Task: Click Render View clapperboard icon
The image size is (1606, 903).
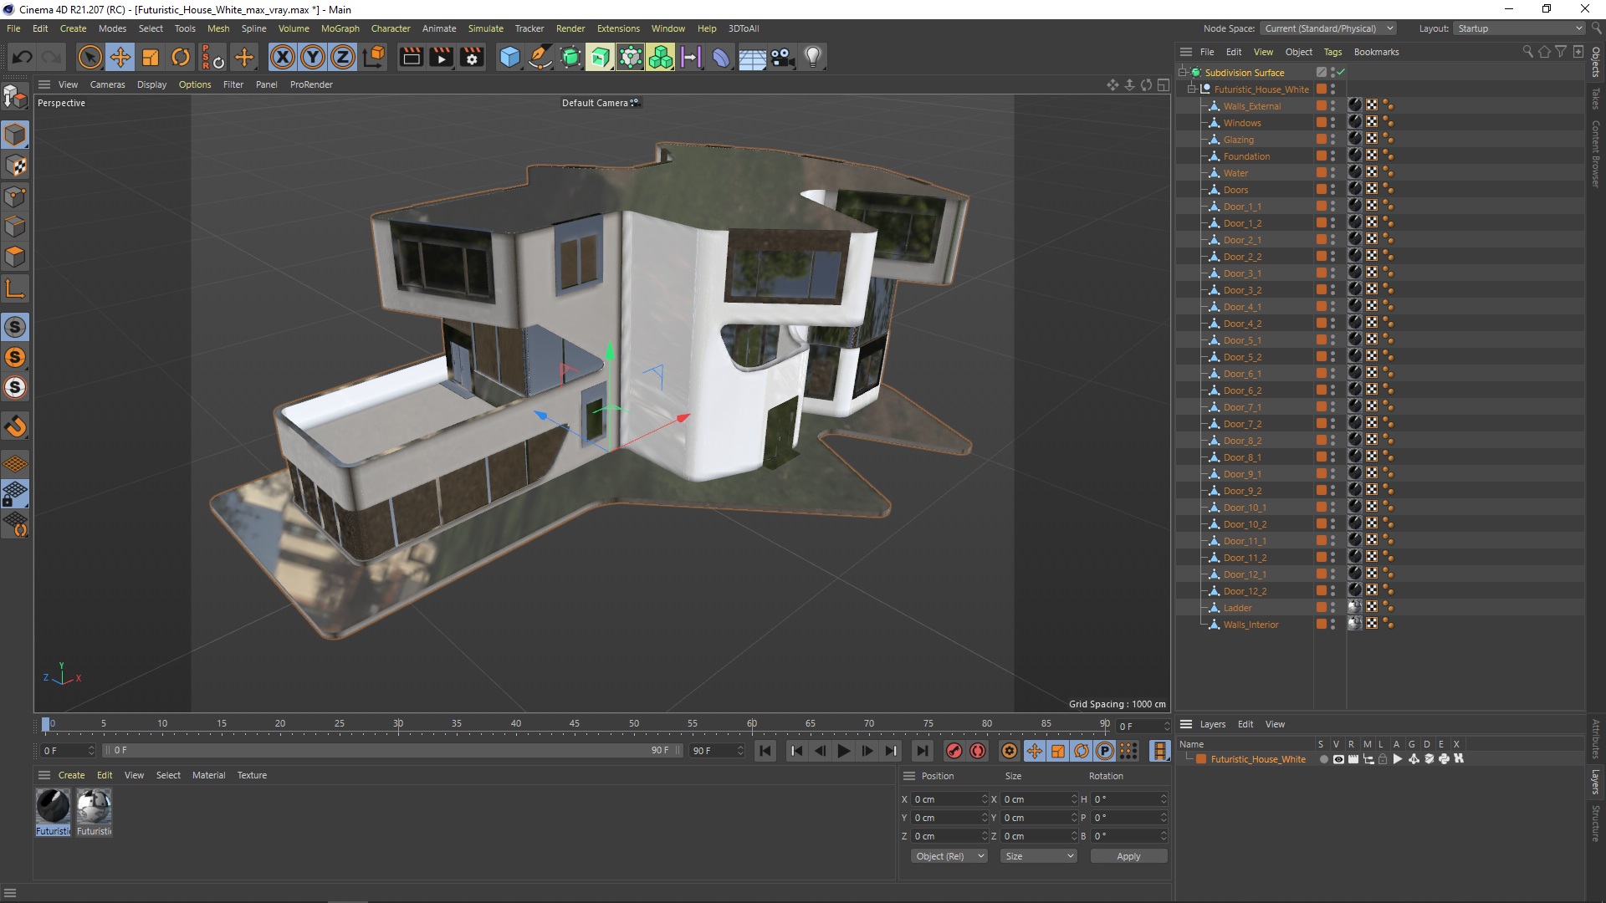Action: pos(411,57)
